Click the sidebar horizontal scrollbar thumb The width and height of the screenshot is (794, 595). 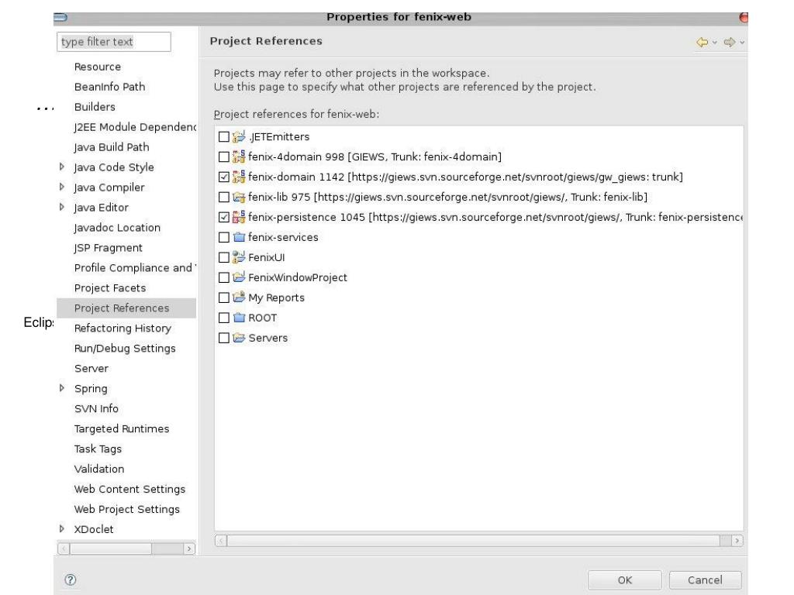pyautogui.click(x=110, y=549)
